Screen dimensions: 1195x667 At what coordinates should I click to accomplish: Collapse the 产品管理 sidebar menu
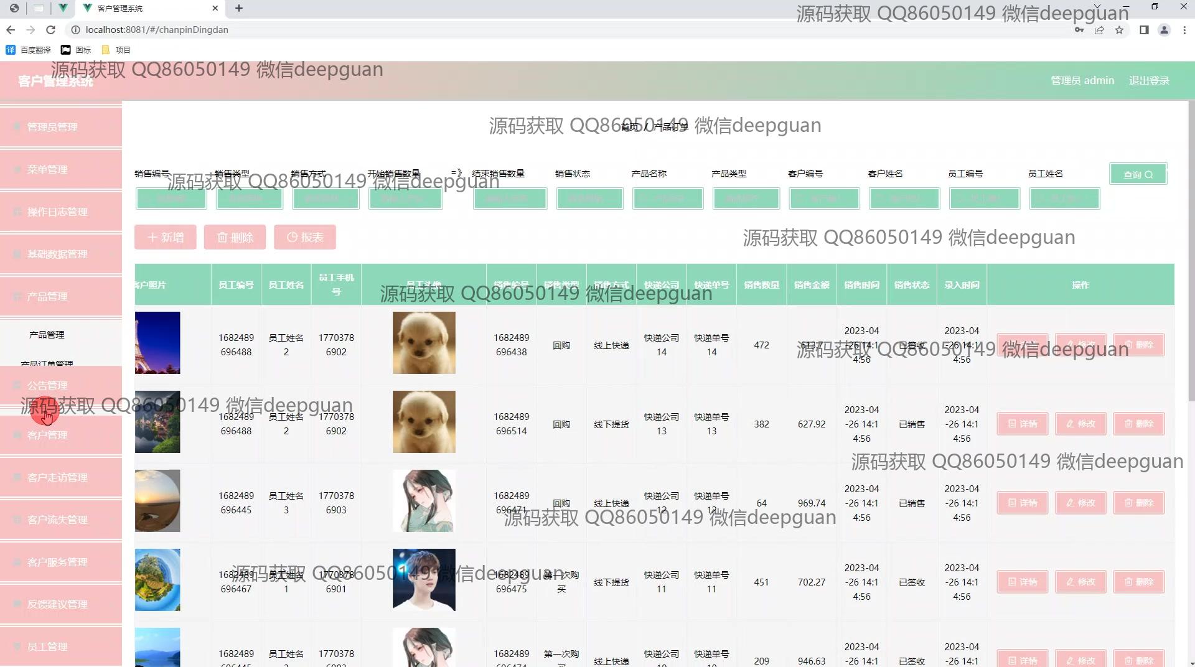click(60, 296)
